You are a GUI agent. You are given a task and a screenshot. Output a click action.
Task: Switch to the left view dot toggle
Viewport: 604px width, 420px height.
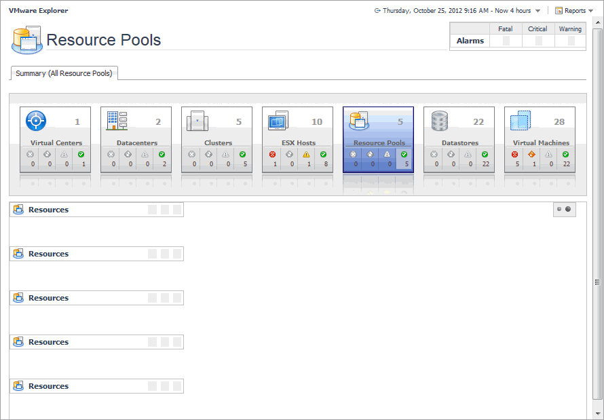[x=559, y=210]
